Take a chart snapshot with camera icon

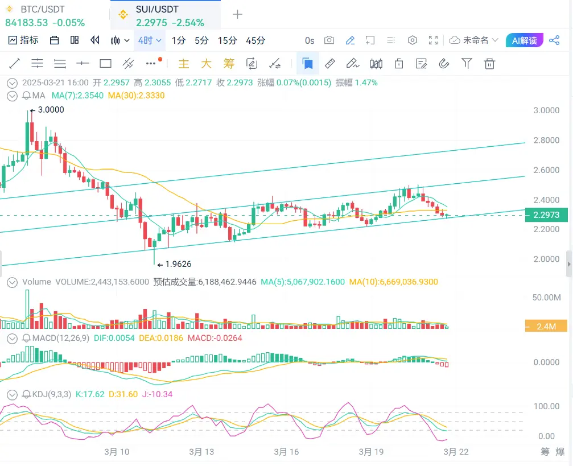(x=329, y=40)
